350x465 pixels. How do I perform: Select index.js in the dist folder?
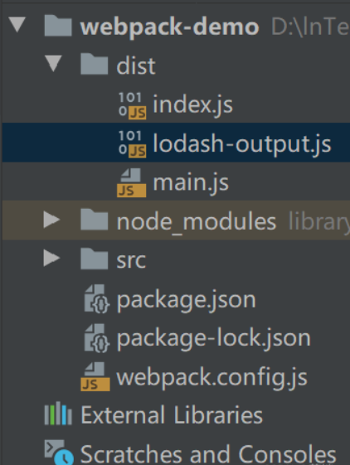pyautogui.click(x=193, y=105)
